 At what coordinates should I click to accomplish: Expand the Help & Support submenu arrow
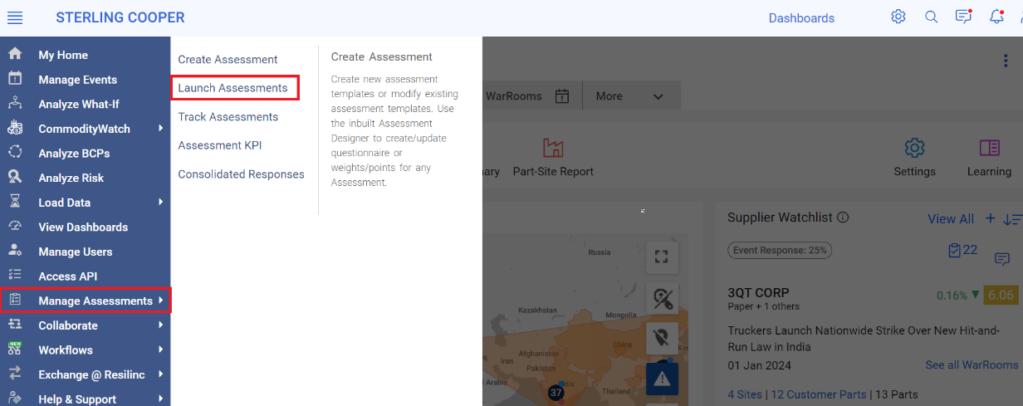point(160,399)
